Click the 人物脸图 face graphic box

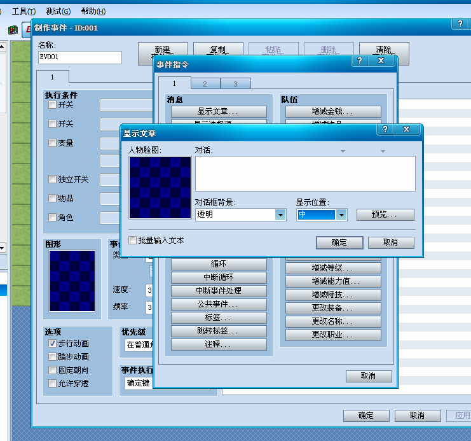[x=160, y=188]
